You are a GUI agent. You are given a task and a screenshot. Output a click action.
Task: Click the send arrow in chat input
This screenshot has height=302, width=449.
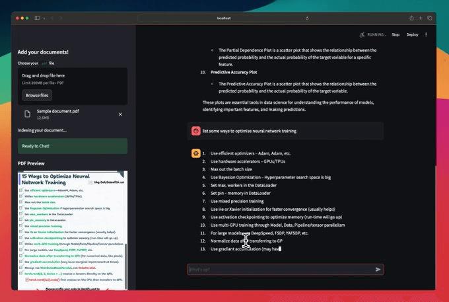[x=378, y=270]
